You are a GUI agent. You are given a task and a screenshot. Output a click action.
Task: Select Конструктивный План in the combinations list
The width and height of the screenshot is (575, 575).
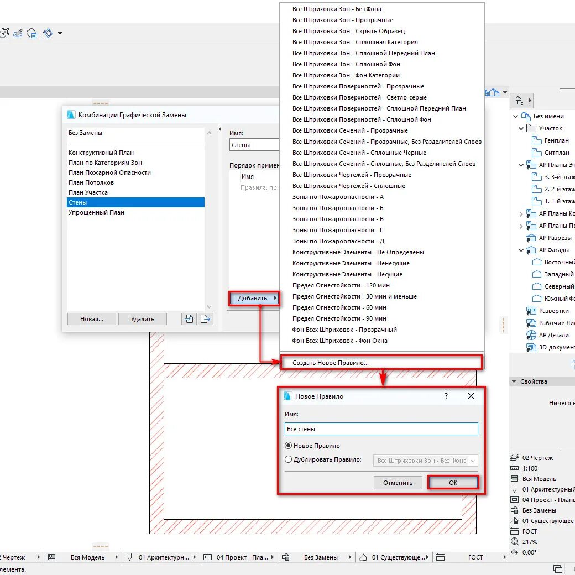[x=135, y=153]
